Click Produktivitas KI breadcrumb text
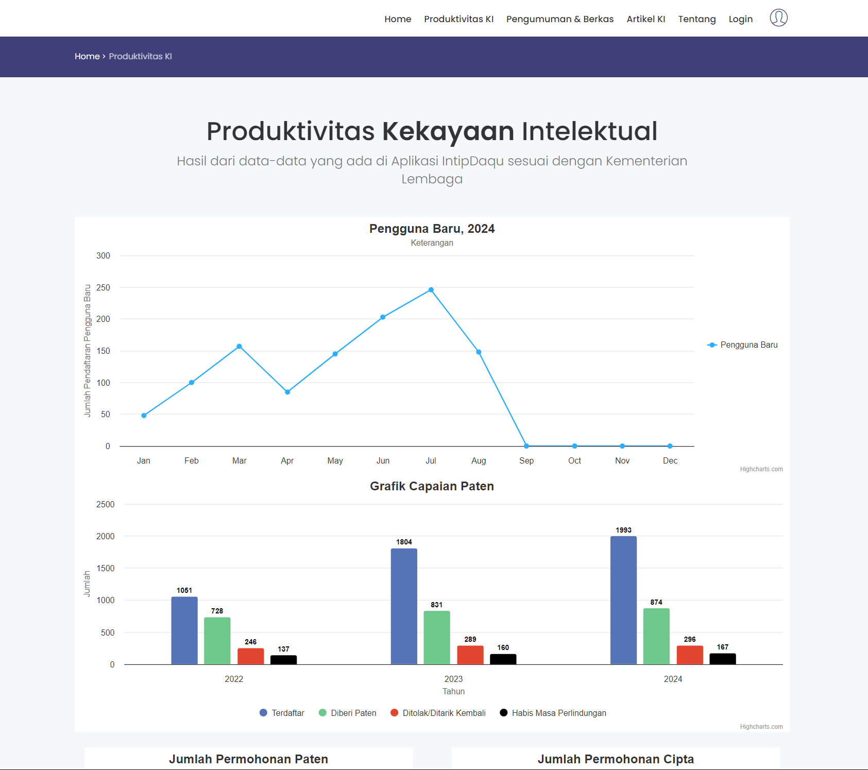 140,56
